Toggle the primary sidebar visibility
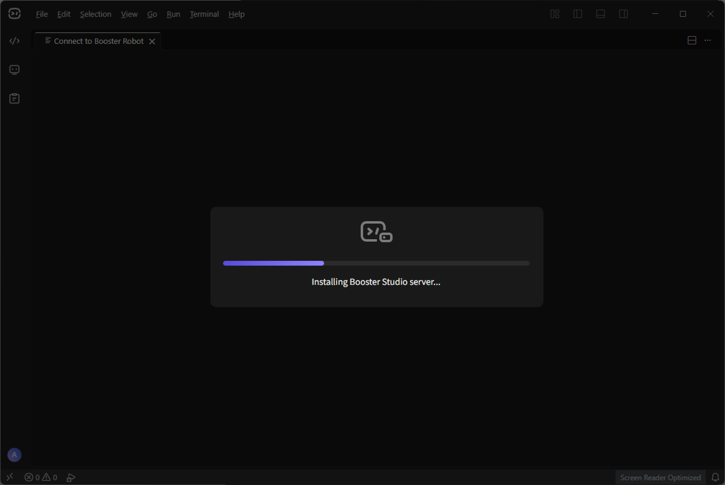 point(577,14)
